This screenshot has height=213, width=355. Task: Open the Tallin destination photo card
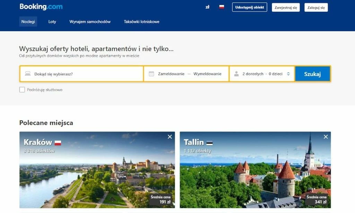tap(255, 170)
